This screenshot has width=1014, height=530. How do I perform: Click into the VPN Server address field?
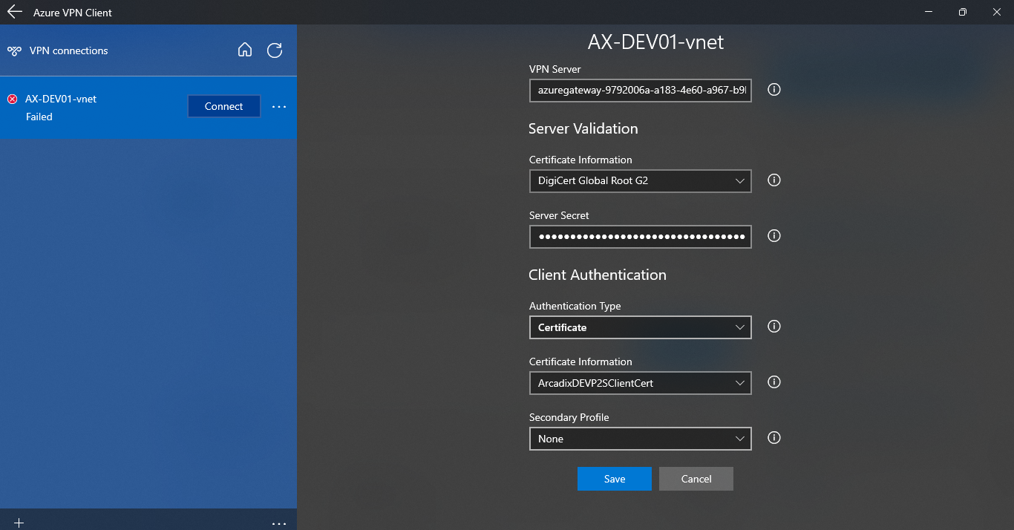point(641,91)
